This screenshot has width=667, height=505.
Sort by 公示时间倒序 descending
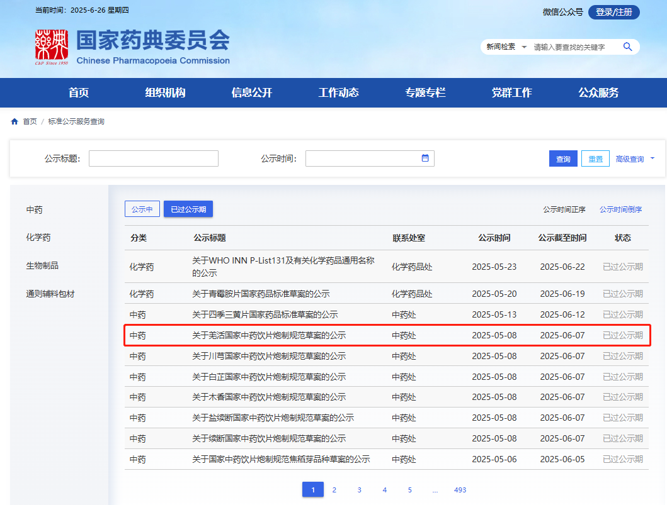[620, 209]
